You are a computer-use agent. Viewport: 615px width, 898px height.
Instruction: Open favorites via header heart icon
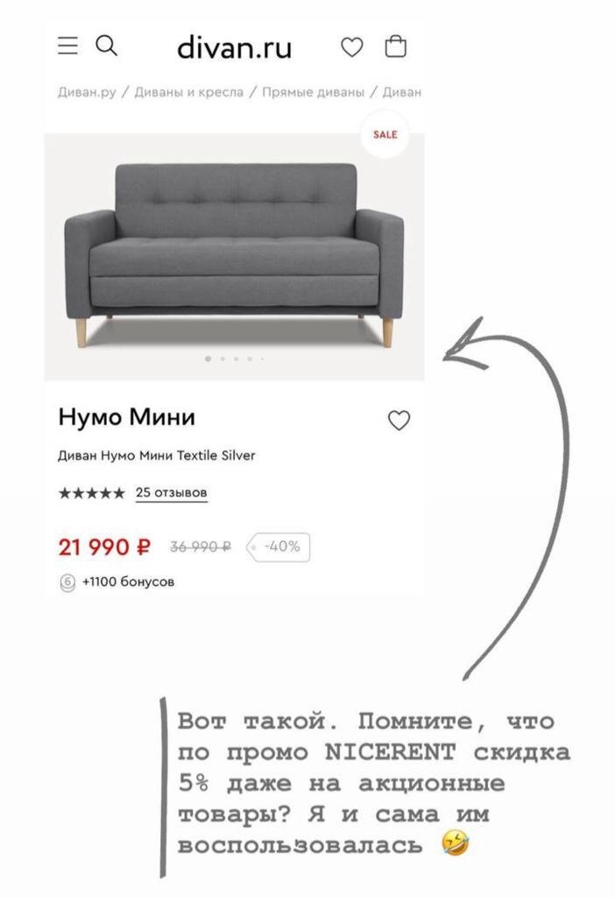tap(352, 48)
